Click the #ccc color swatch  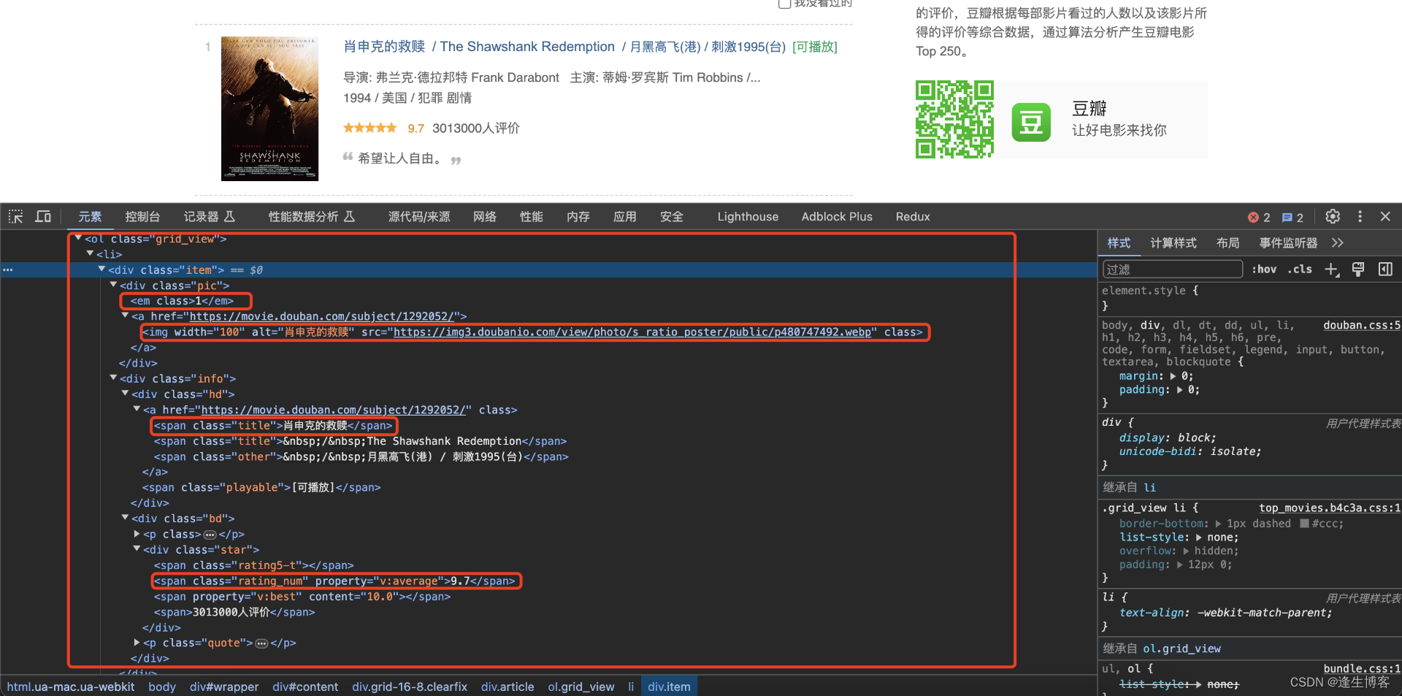[x=1304, y=524]
